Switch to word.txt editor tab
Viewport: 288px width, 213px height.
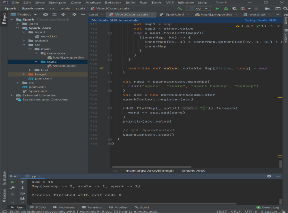pyautogui.click(x=257, y=15)
